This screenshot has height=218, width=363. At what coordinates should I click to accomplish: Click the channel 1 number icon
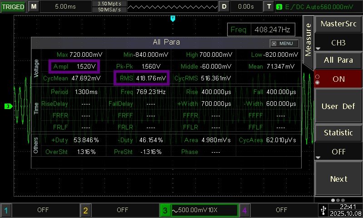6,210
